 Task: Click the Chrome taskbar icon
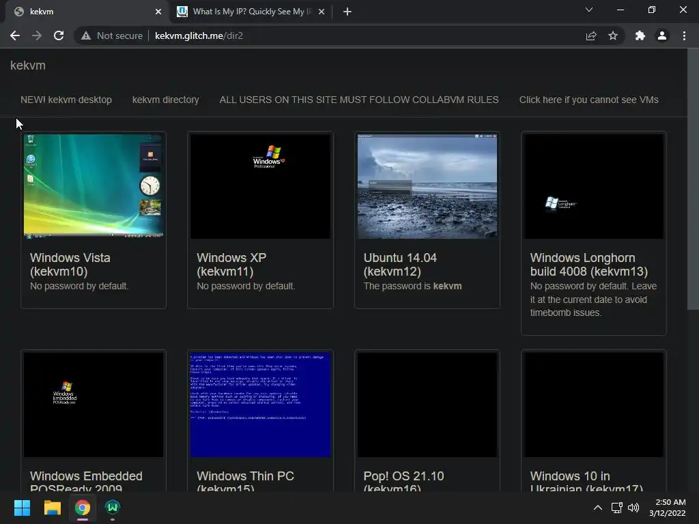pyautogui.click(x=83, y=508)
